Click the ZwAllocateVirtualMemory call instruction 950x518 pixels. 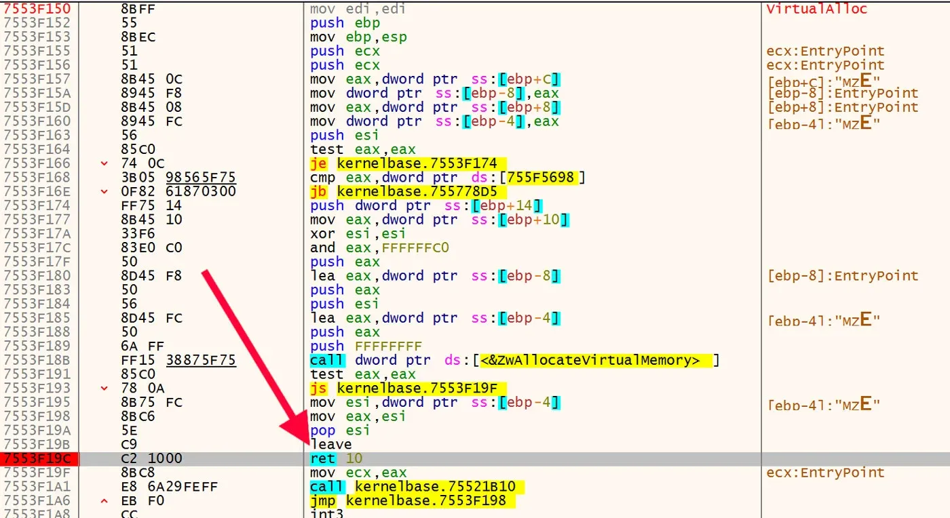(514, 360)
